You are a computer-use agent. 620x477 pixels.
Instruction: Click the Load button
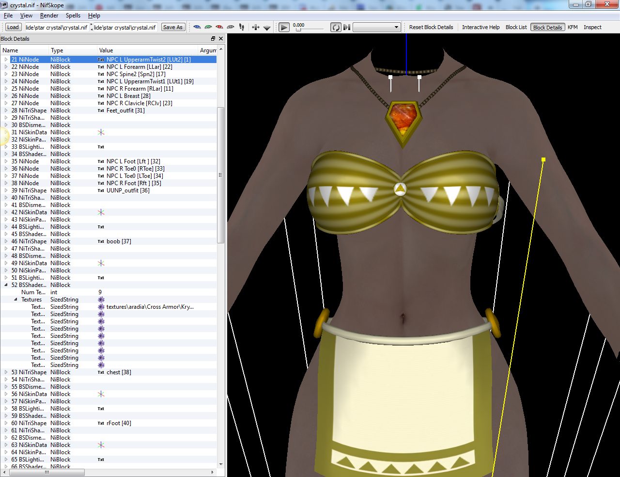[13, 27]
